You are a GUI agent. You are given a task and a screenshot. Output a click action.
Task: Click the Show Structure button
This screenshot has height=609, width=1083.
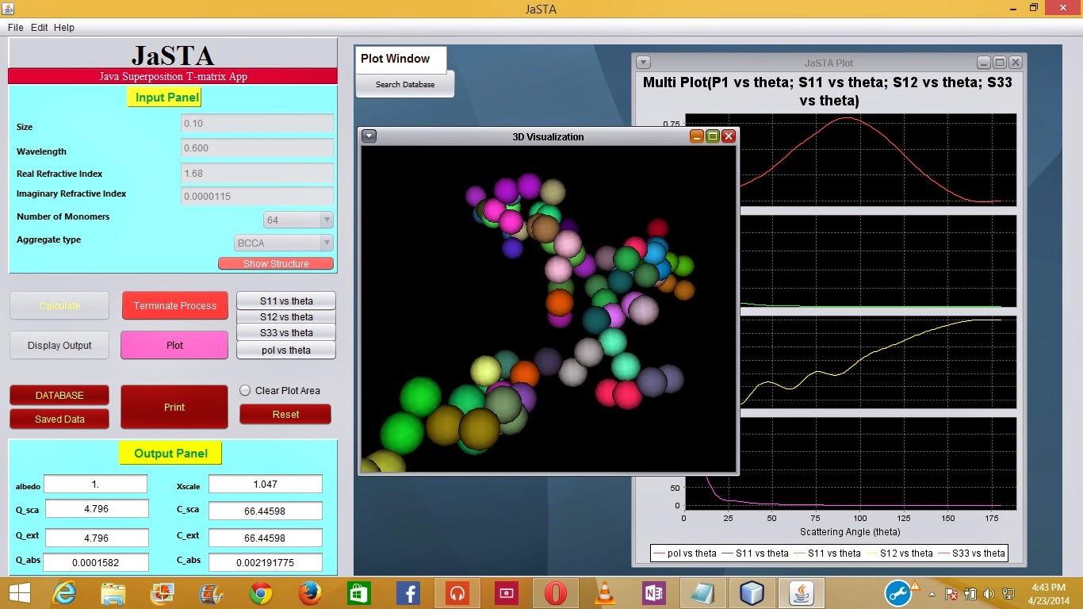(276, 263)
